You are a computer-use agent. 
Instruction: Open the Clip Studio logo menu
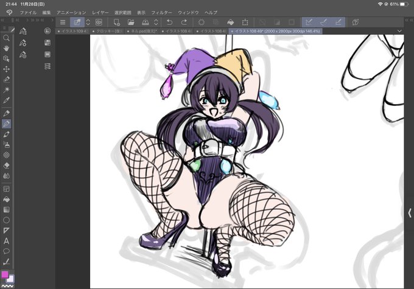pos(9,12)
